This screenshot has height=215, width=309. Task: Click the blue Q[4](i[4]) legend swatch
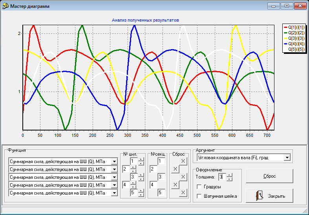[285, 44]
